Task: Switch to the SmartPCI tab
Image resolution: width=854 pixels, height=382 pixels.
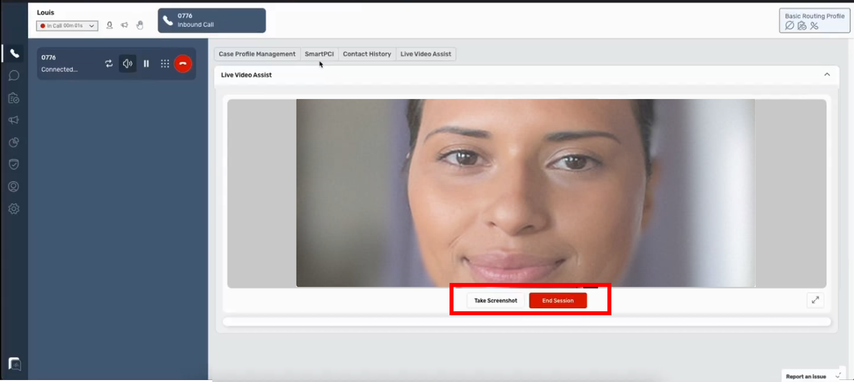Action: point(319,54)
